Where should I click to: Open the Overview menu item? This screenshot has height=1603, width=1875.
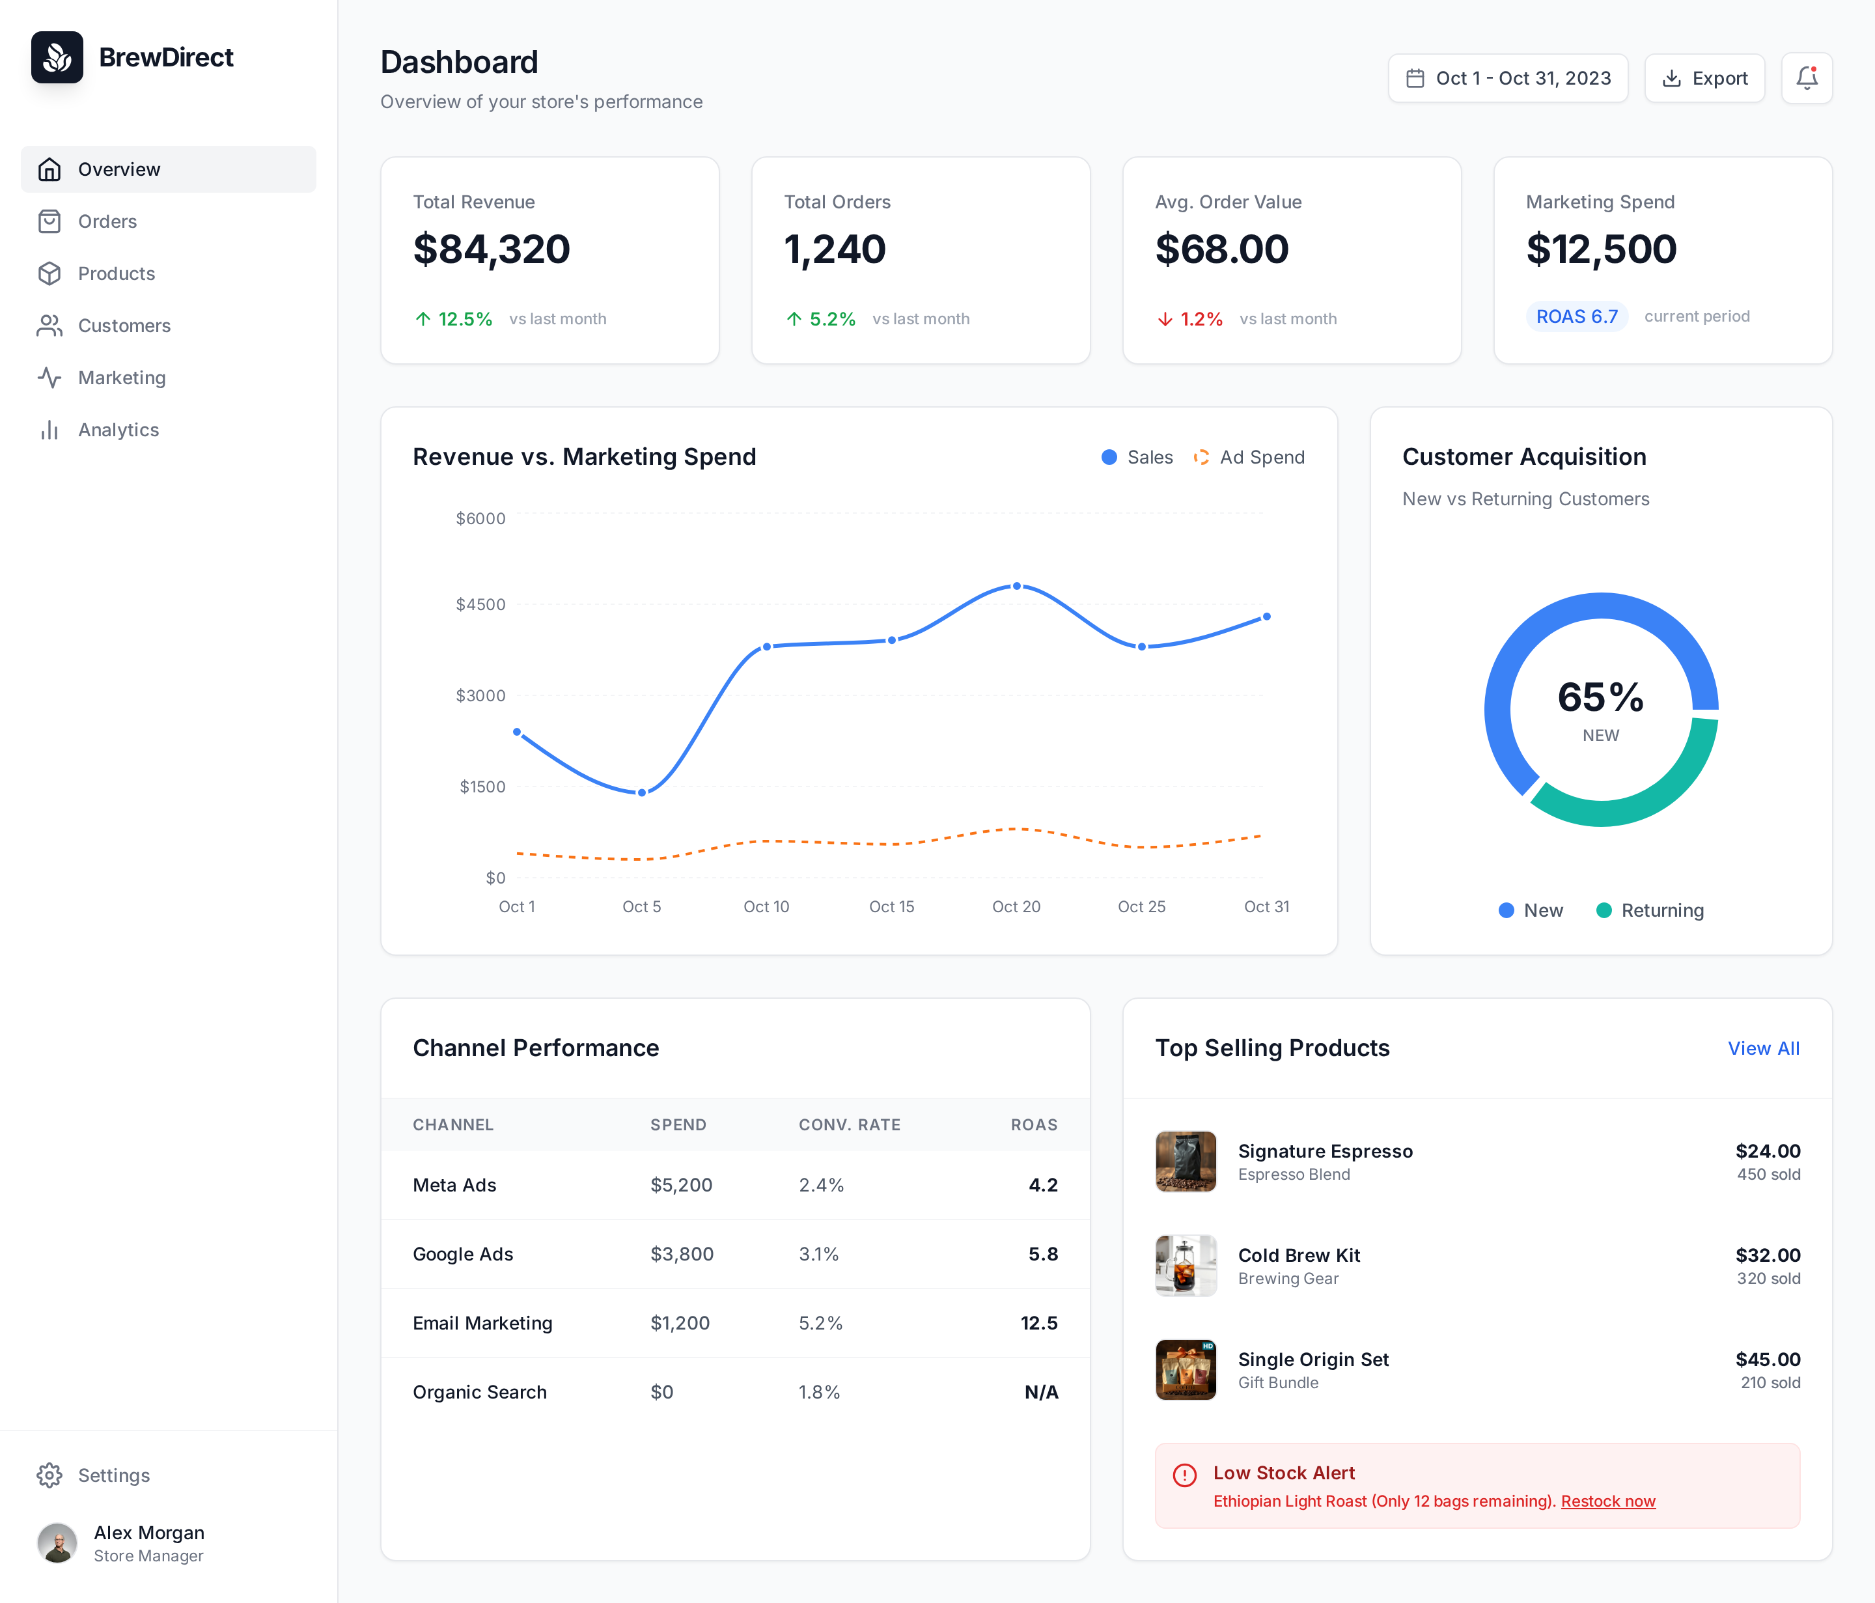pos(169,169)
